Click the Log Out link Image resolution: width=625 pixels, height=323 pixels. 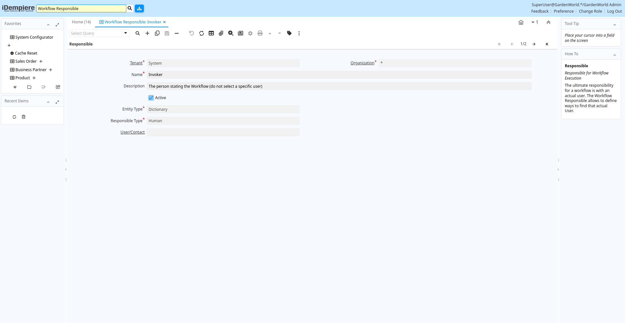[614, 11]
